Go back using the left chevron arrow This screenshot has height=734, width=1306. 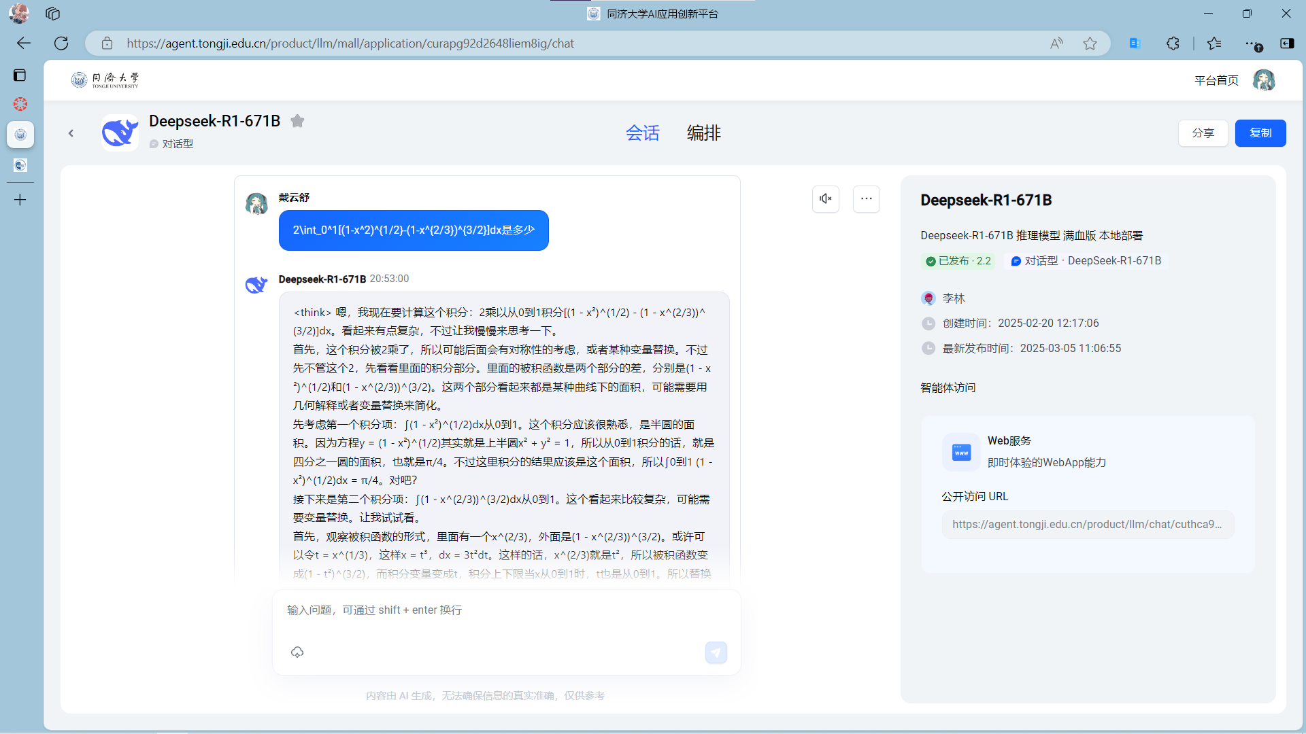click(71, 133)
